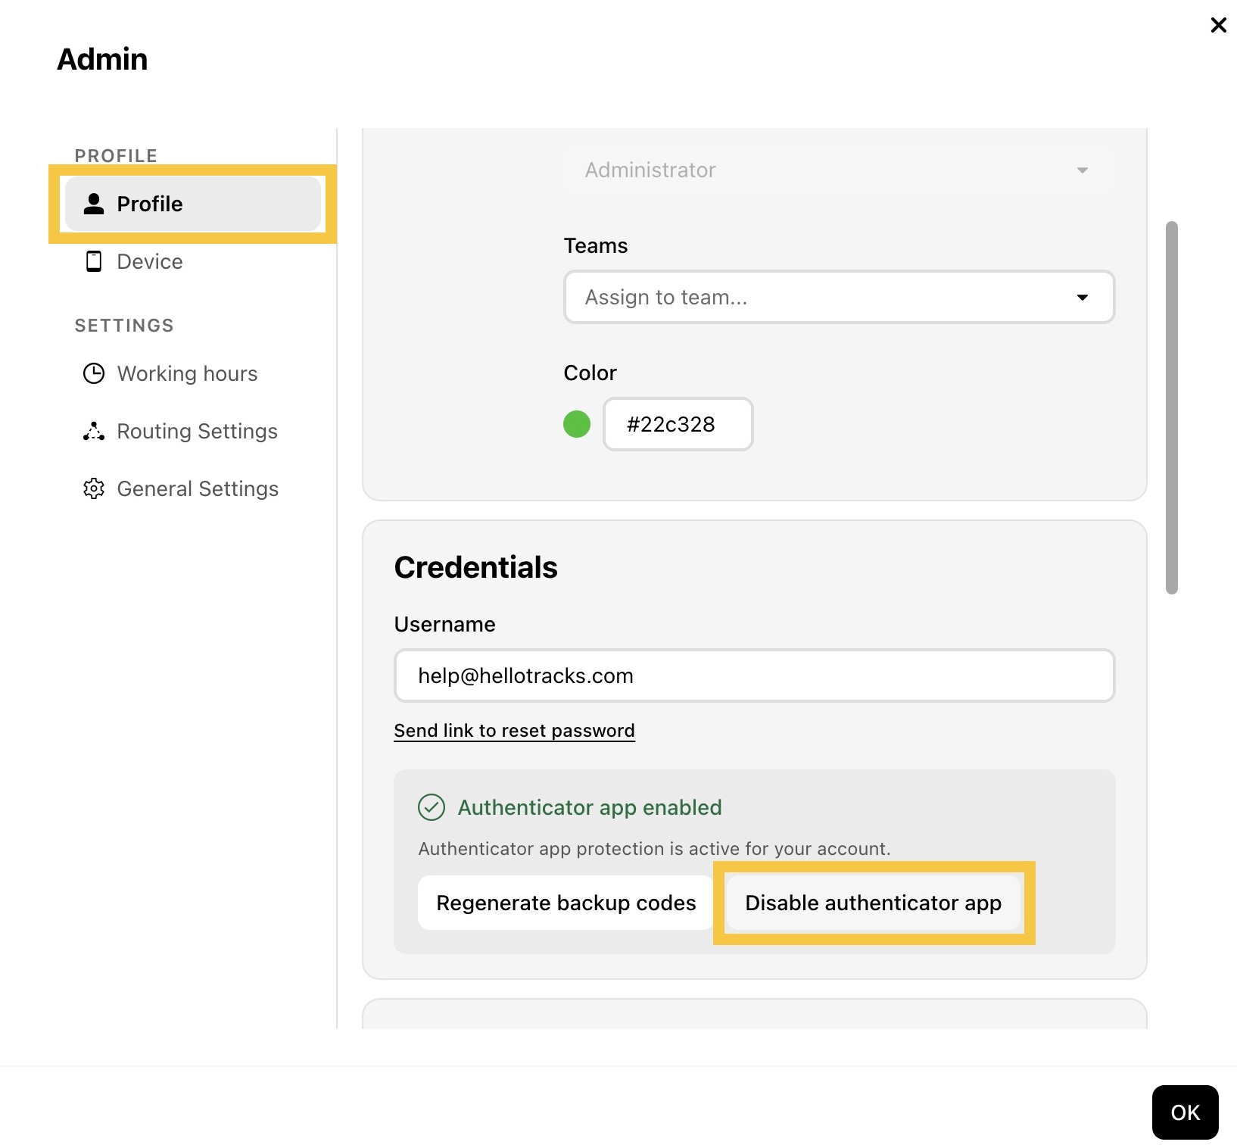Click Authenticator app protection is active text
The image size is (1237, 1148).
(654, 849)
